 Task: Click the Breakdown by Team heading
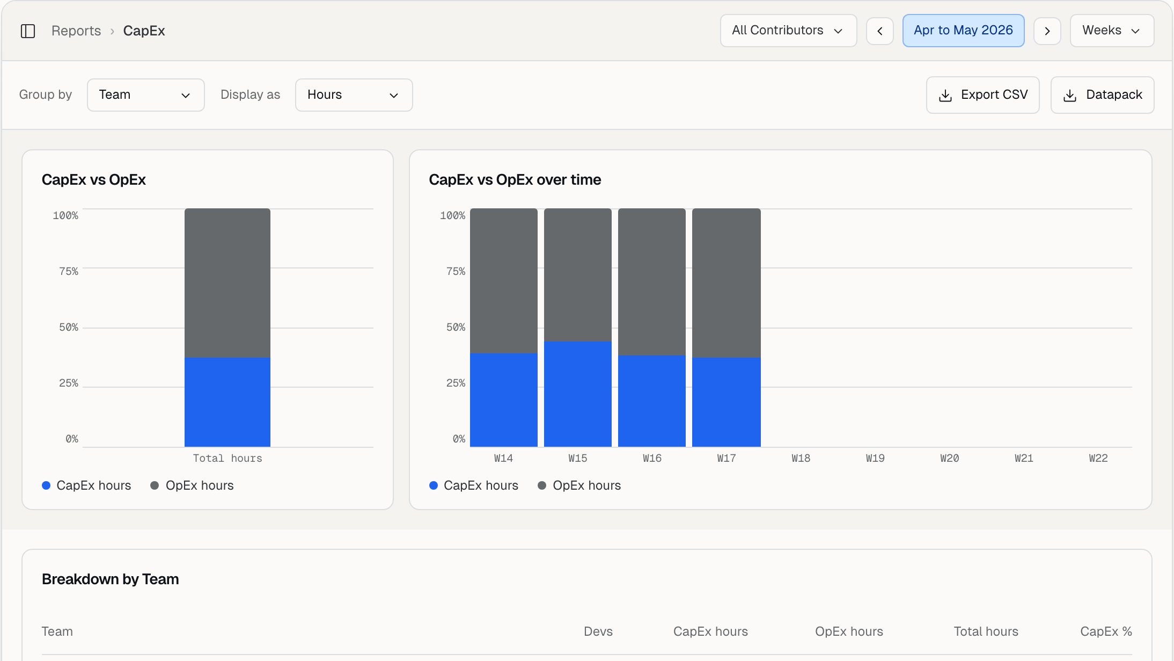coord(111,579)
